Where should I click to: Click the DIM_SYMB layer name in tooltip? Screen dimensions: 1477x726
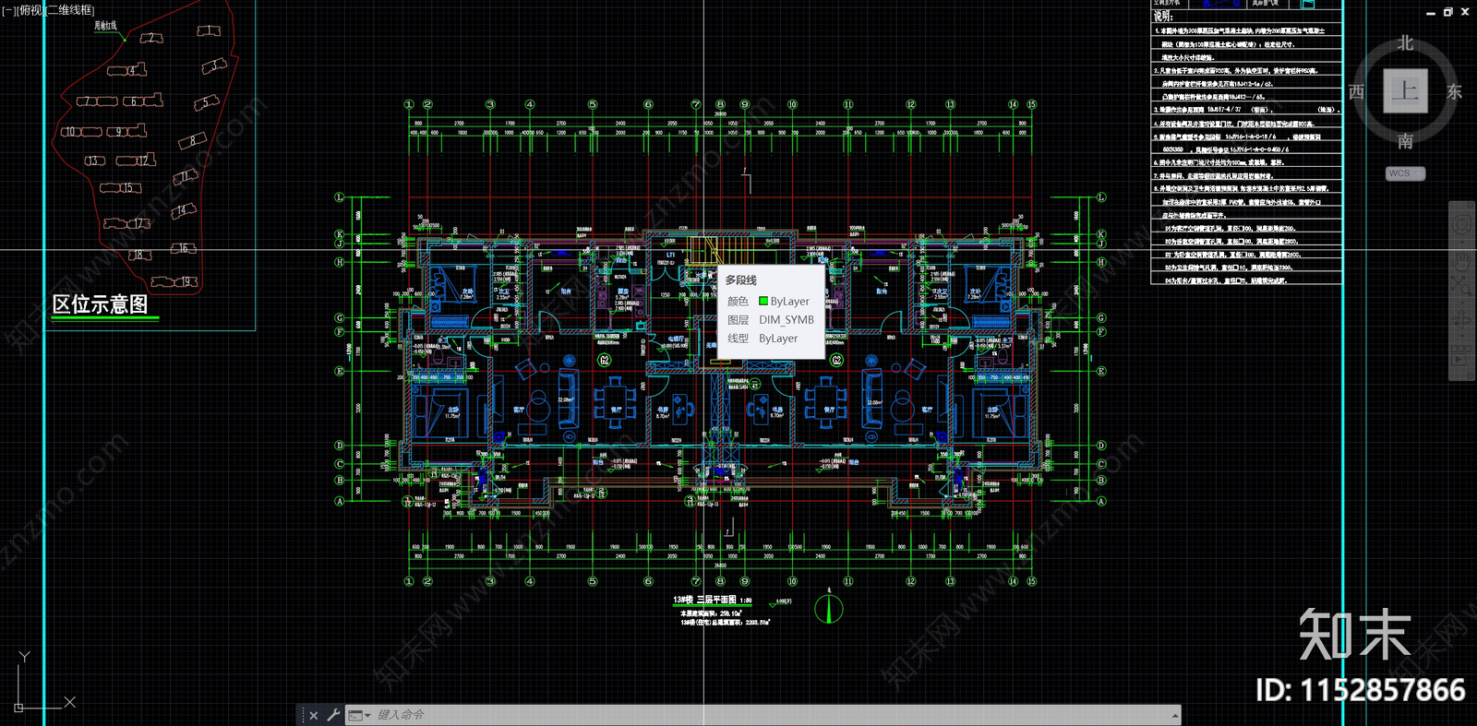coord(787,320)
